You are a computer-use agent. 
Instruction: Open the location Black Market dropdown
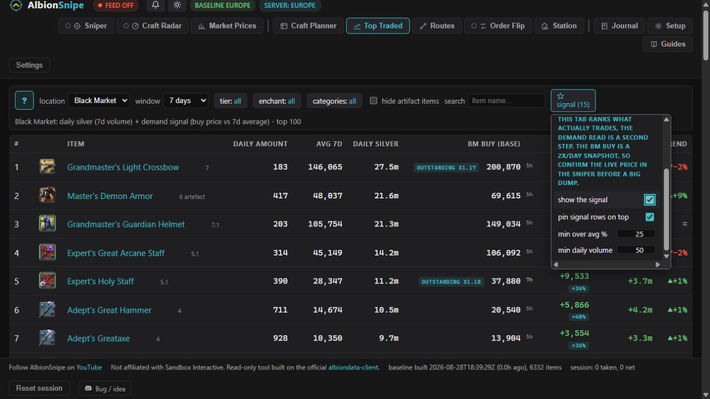(x=99, y=100)
